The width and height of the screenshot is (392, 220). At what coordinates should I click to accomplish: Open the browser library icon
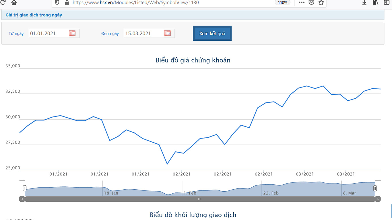376,3
